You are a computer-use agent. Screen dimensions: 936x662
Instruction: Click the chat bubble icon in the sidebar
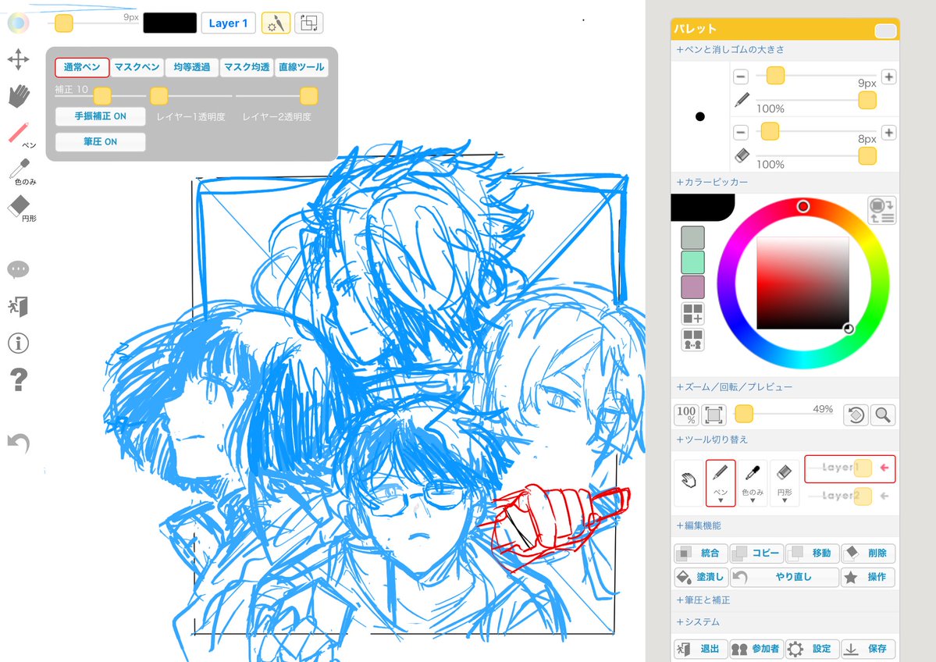click(x=17, y=269)
